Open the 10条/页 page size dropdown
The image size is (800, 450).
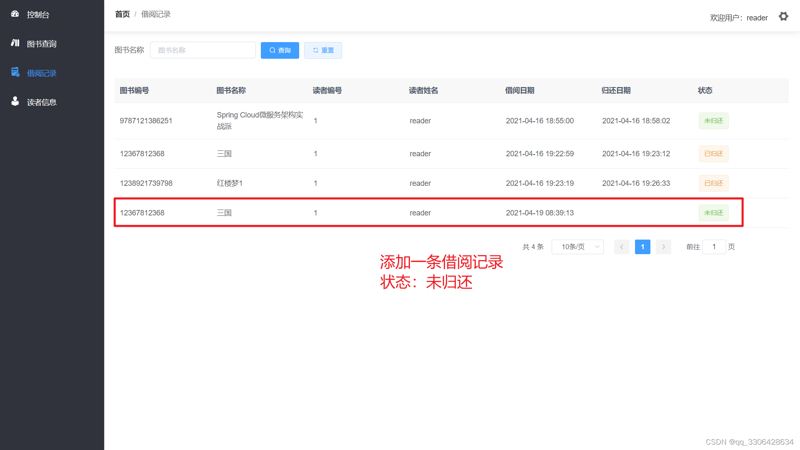pos(577,247)
